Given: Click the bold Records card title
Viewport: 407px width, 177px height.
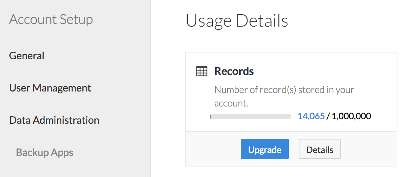Looking at the screenshot, I should [234, 71].
